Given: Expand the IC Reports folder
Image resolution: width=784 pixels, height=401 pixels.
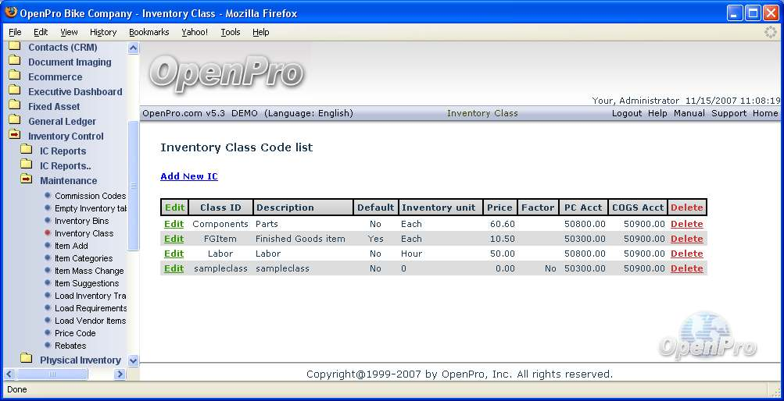Looking at the screenshot, I should pos(63,151).
